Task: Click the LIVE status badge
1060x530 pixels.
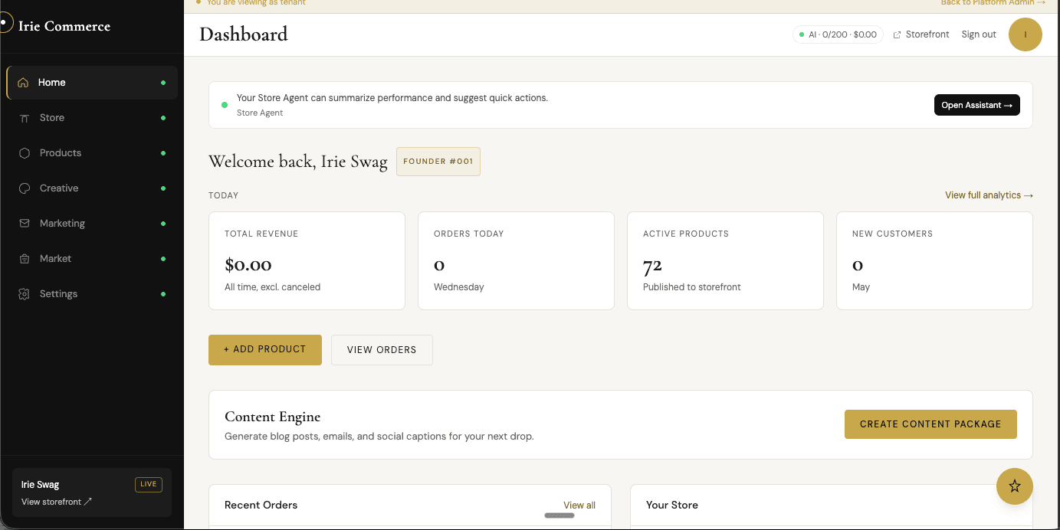Action: (x=149, y=484)
